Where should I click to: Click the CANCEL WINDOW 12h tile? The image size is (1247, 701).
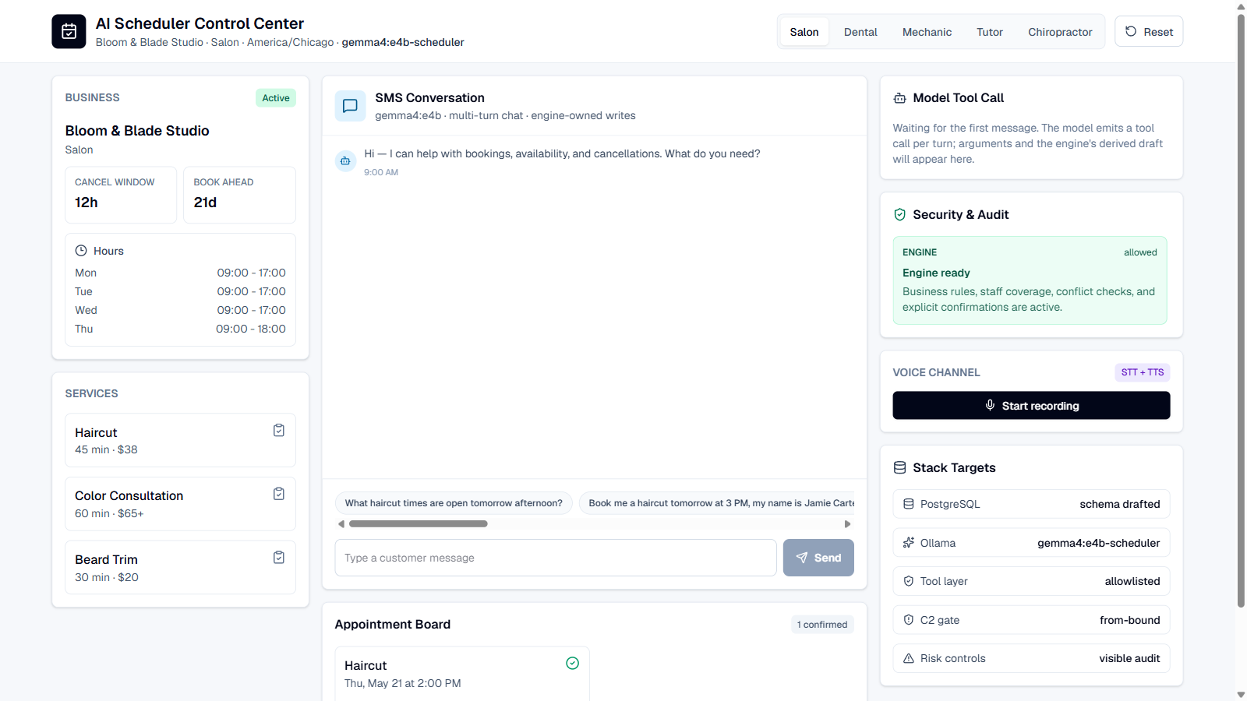[x=121, y=195]
